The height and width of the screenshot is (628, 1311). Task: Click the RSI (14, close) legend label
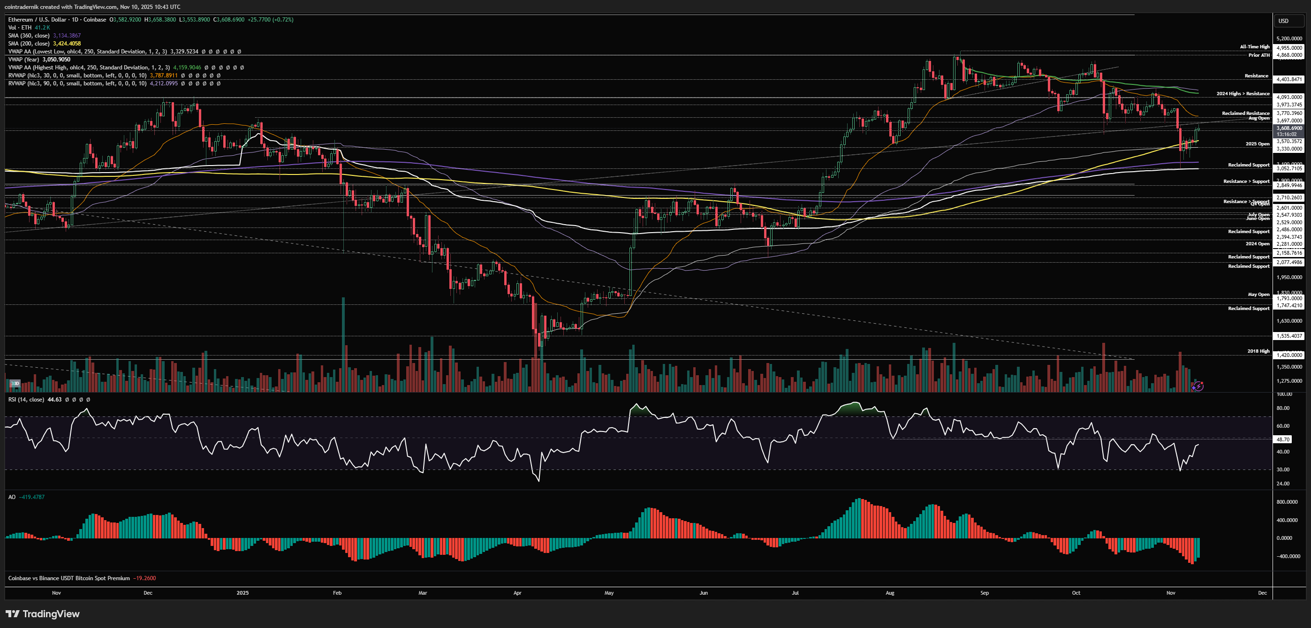click(x=26, y=400)
